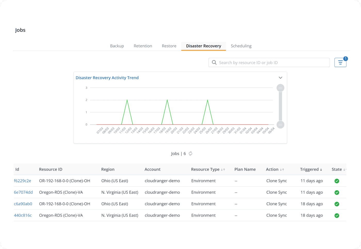The image size is (361, 249).
Task: Click success state icon for job c6a90ab0
Action: point(337,204)
